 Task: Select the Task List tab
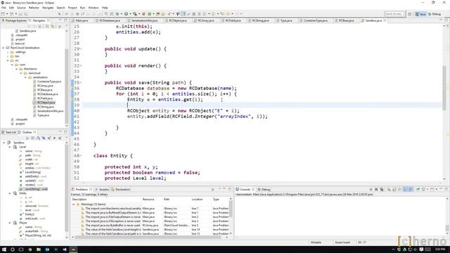point(9,132)
